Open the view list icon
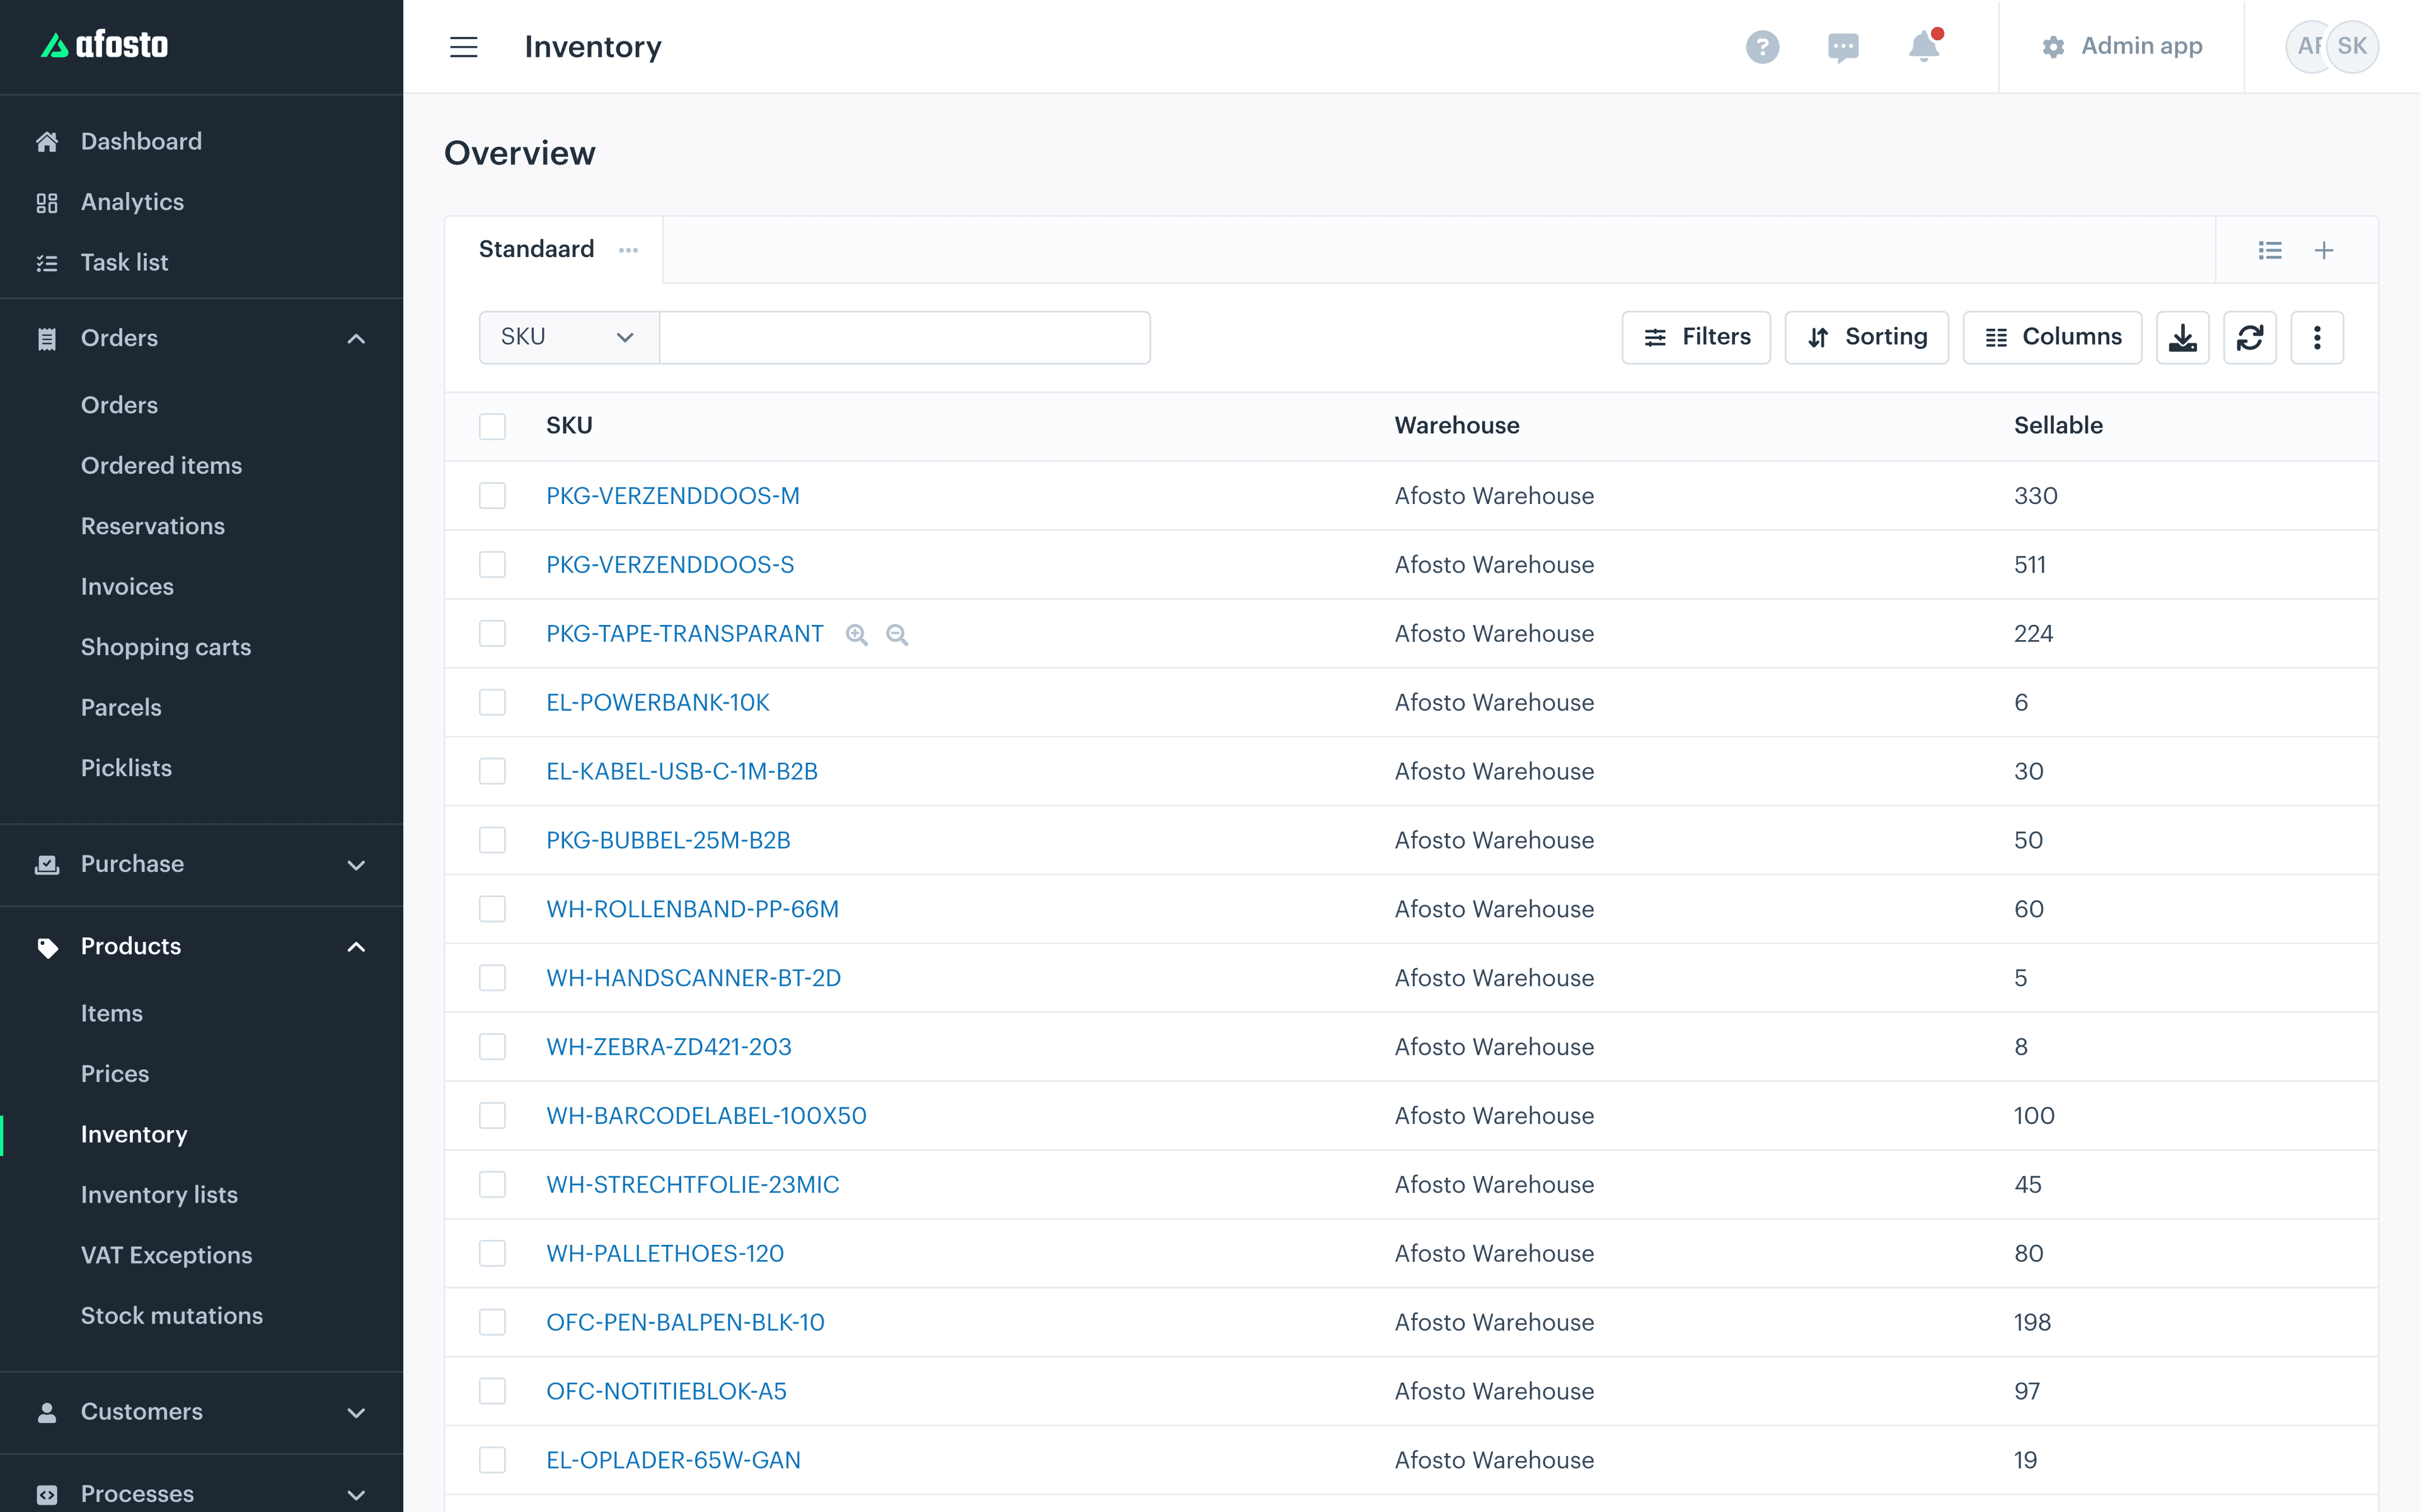Screen dimensions: 2420x1512 [x=2270, y=250]
